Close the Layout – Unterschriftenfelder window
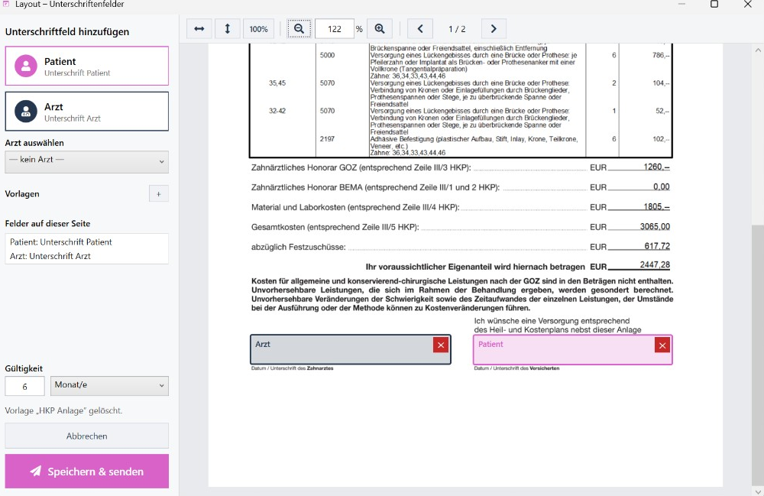 pyautogui.click(x=748, y=5)
